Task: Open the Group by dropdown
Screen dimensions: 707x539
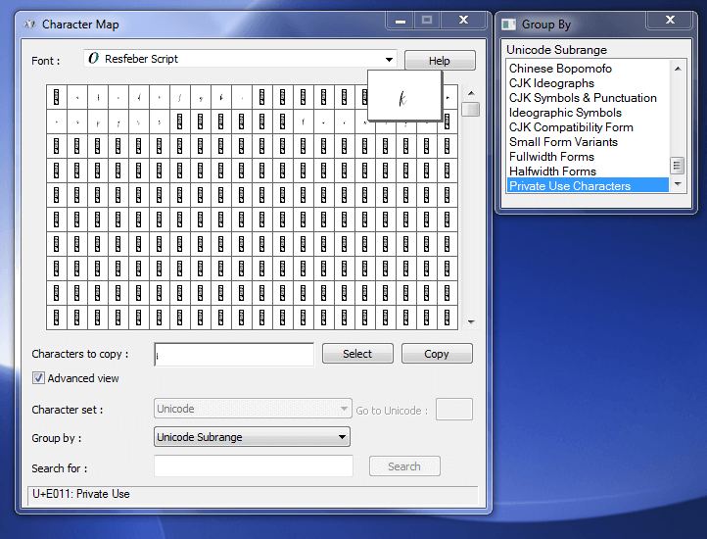Action: click(x=252, y=437)
